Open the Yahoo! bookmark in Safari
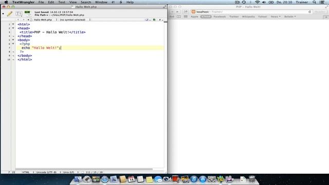 click(x=263, y=16)
